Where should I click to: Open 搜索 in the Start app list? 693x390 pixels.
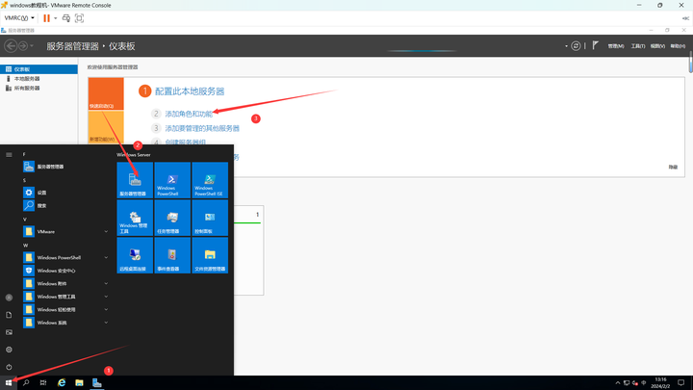click(65, 206)
